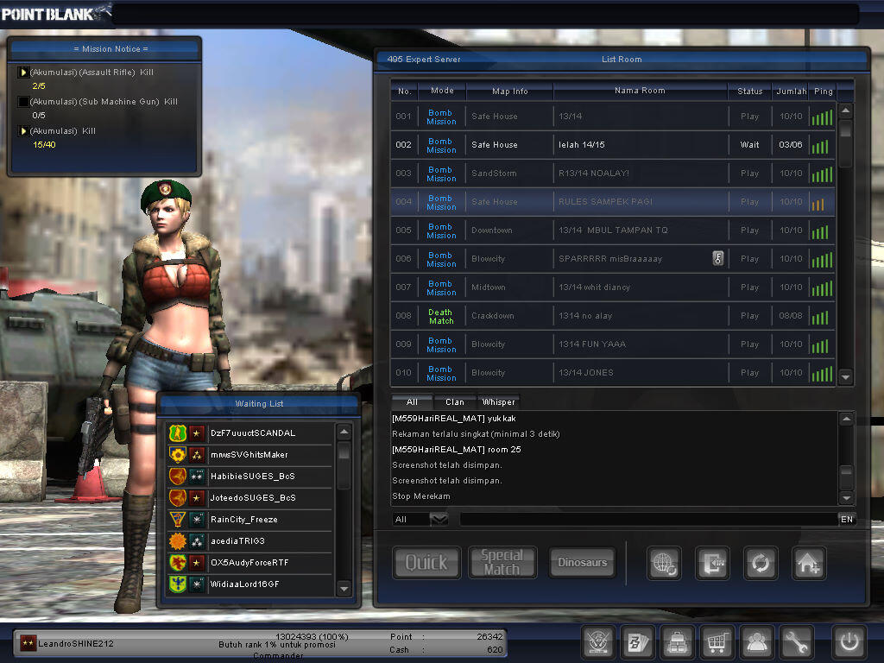Select waiting room 002 lelah 14/15
Image resolution: width=884 pixels, height=663 pixels.
click(613, 145)
